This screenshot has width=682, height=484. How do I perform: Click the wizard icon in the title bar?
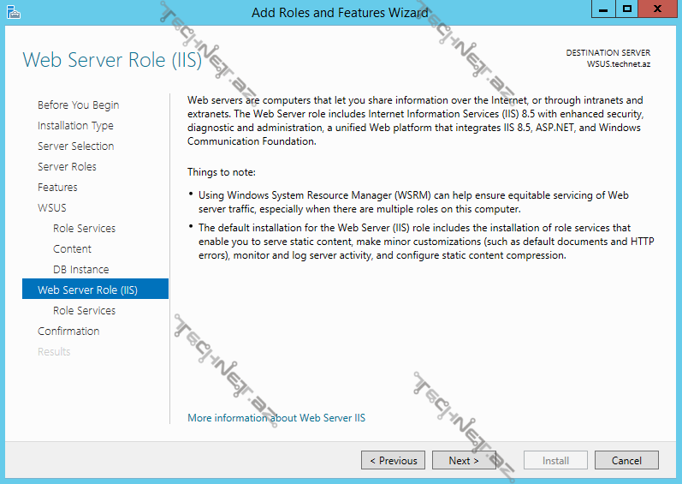13,12
